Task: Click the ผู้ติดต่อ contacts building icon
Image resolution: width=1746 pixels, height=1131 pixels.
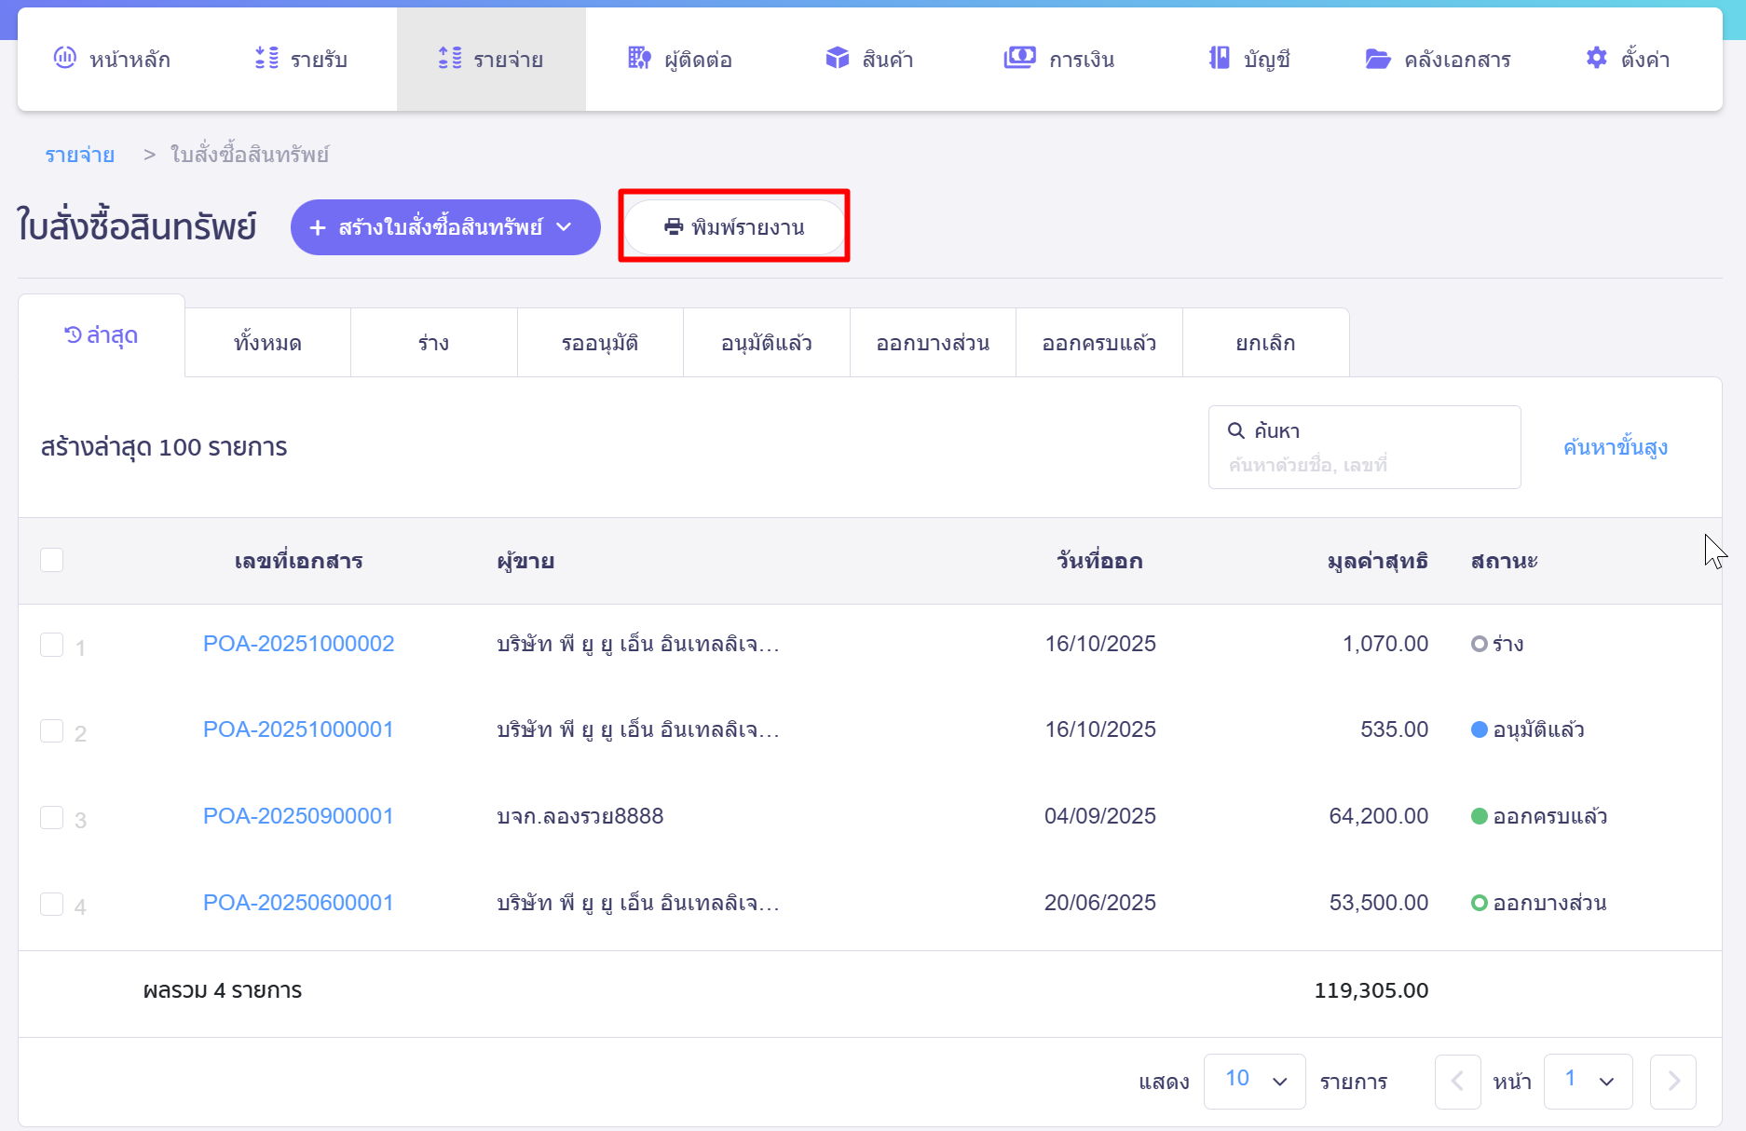Action: [x=639, y=58]
